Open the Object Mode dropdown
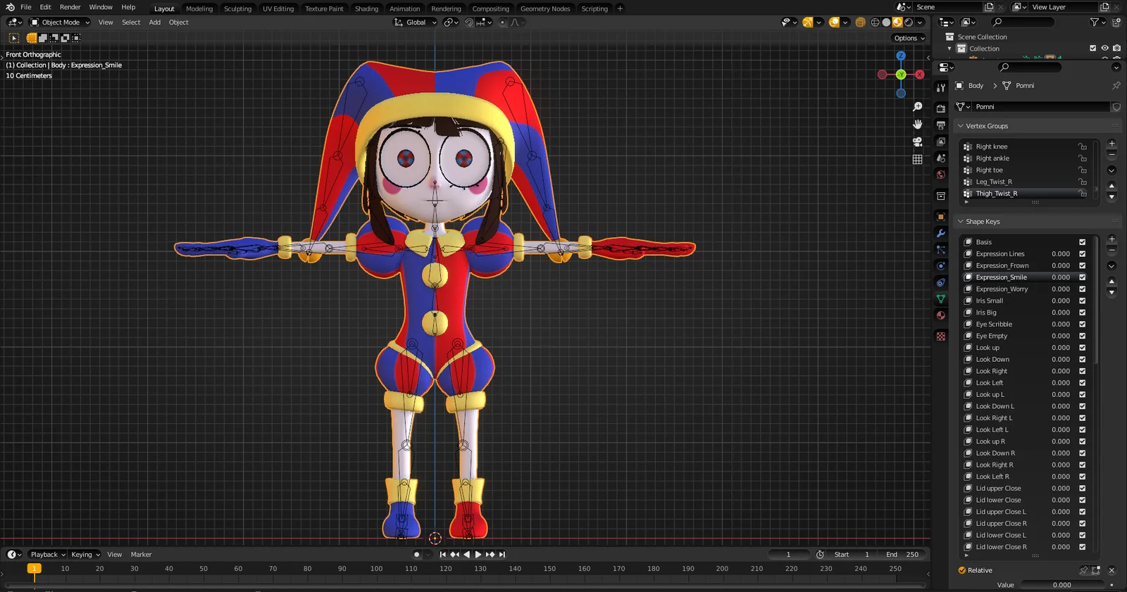The height and width of the screenshot is (592, 1127). (x=60, y=23)
